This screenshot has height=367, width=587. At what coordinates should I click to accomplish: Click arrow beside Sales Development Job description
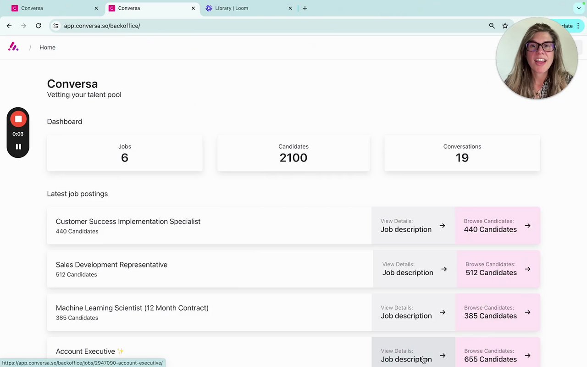click(444, 269)
